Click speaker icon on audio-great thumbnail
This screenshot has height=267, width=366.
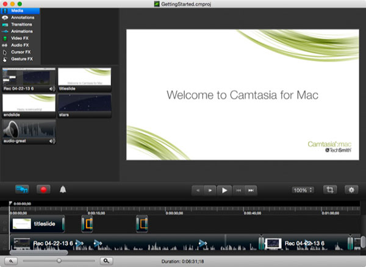[52, 141]
